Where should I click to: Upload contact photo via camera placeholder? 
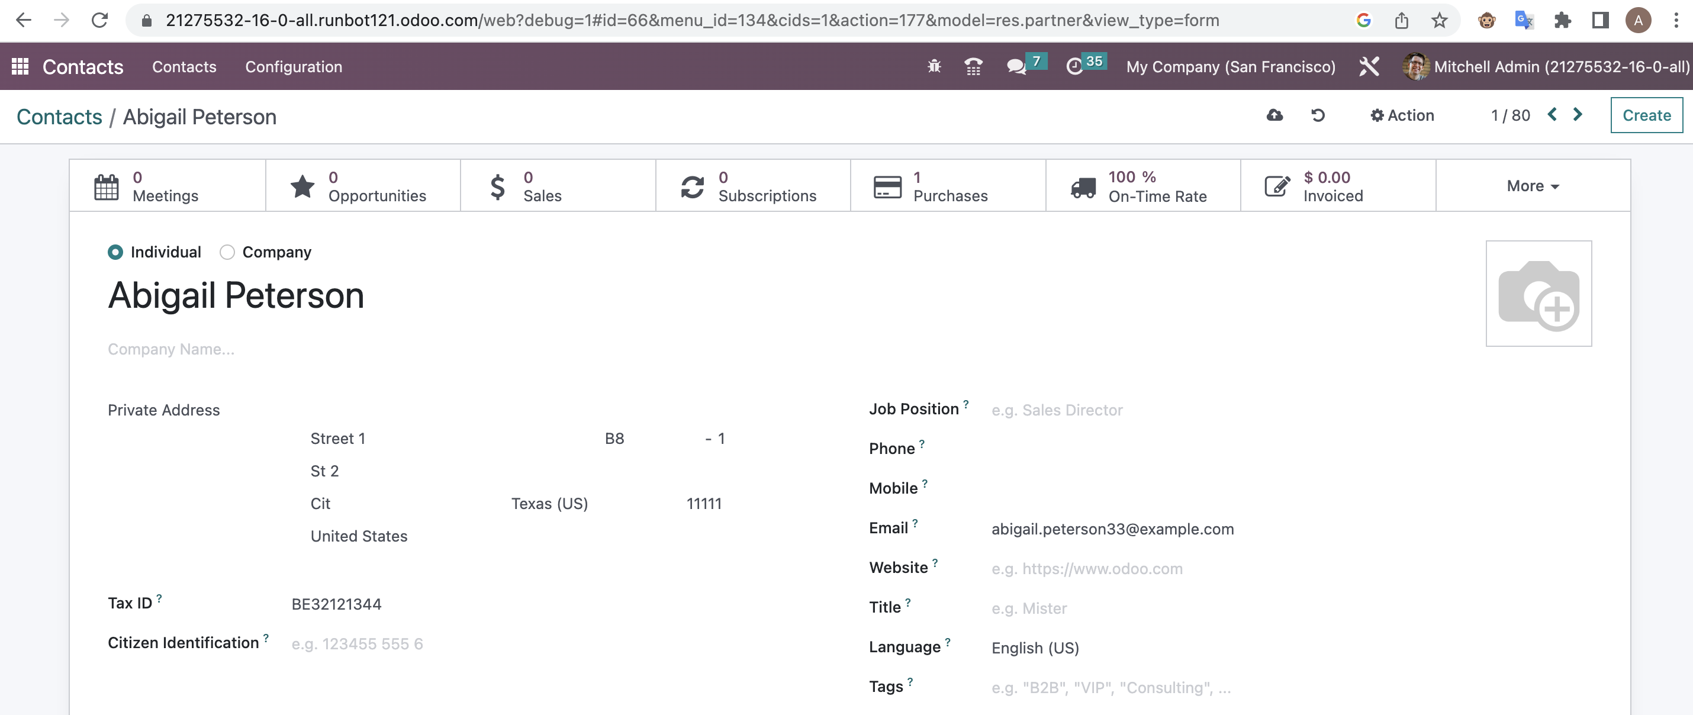pyautogui.click(x=1538, y=293)
